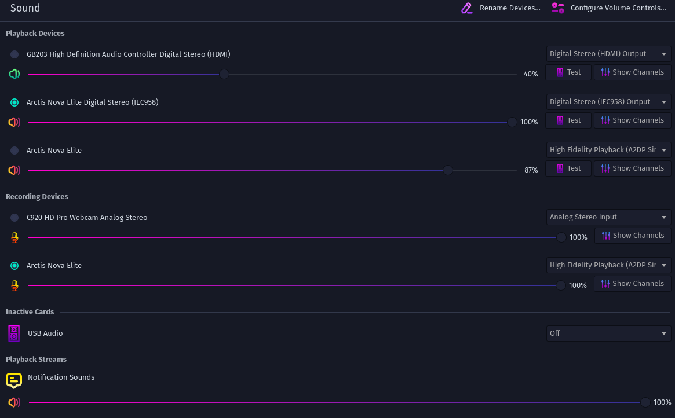675x418 pixels.
Task: Select Arctis Nova Elite Bluetooth playback radio button
Action: 14,151
